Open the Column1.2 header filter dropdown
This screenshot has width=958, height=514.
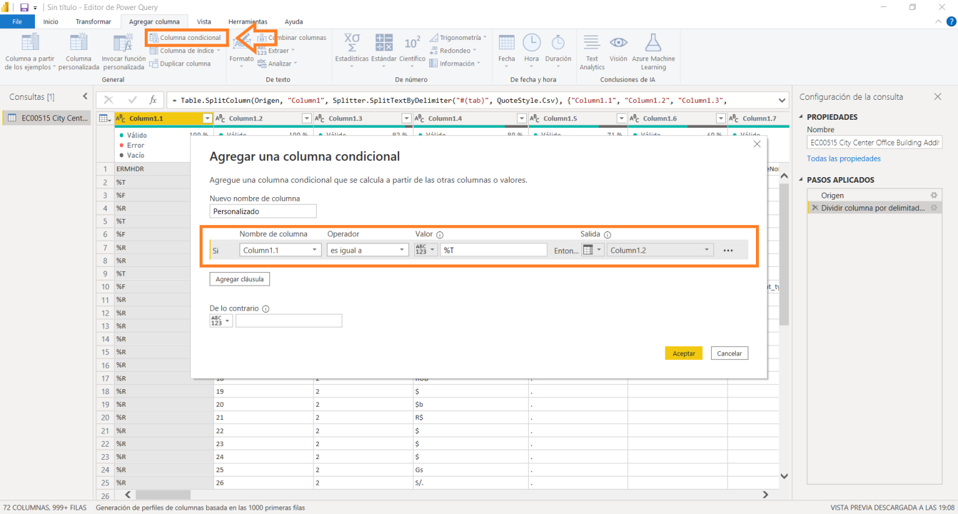[306, 118]
